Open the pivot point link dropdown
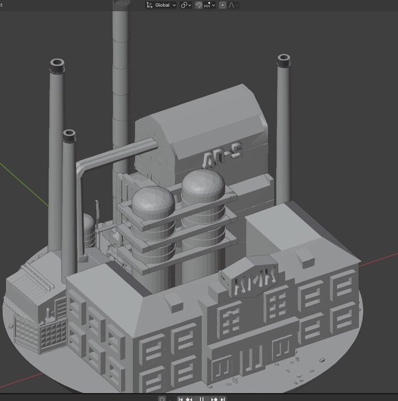 point(185,5)
